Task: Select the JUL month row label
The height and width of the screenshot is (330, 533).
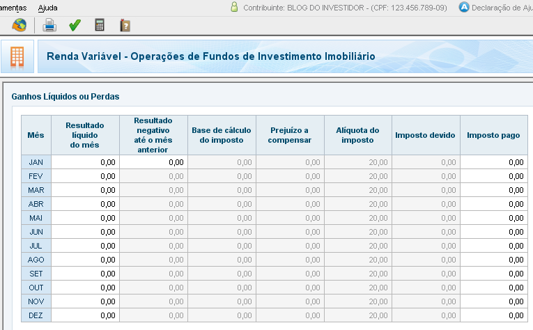Action: (36, 246)
